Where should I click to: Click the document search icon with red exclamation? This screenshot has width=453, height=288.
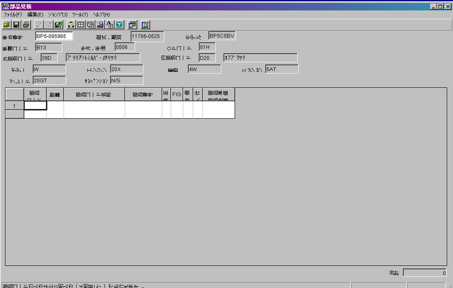point(145,25)
